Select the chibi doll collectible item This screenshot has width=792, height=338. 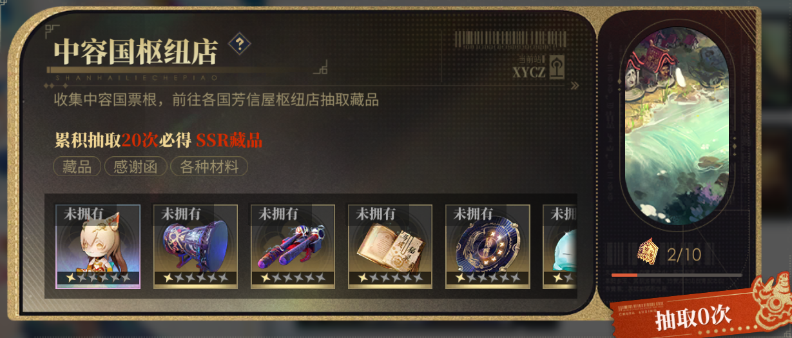click(x=98, y=246)
